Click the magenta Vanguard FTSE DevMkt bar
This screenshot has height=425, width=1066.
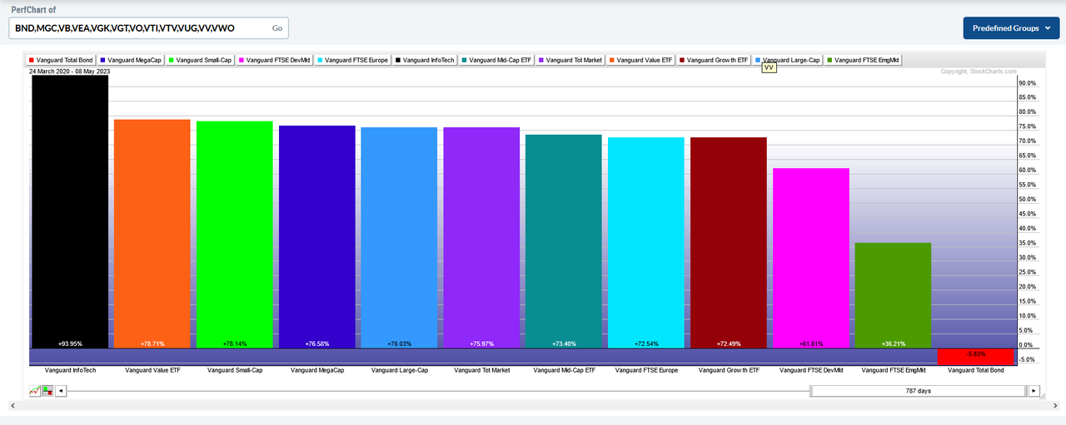tap(811, 258)
